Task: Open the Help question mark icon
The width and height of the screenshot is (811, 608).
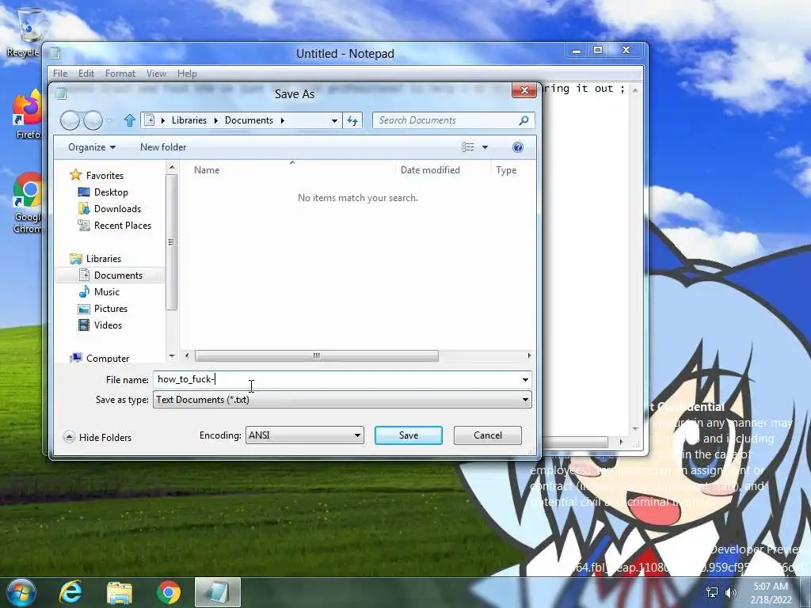Action: click(x=518, y=147)
